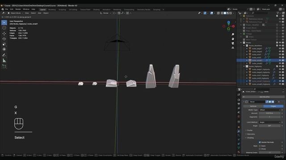Toggle snapping magnet in header

coord(119,13)
